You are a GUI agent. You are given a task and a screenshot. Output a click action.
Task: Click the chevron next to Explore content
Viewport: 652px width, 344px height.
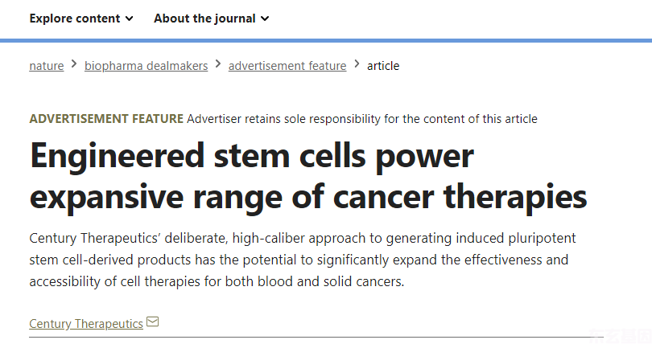tap(130, 18)
